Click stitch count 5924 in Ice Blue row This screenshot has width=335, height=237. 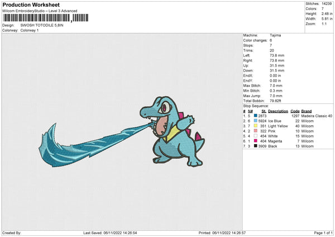pyautogui.click(x=262, y=121)
